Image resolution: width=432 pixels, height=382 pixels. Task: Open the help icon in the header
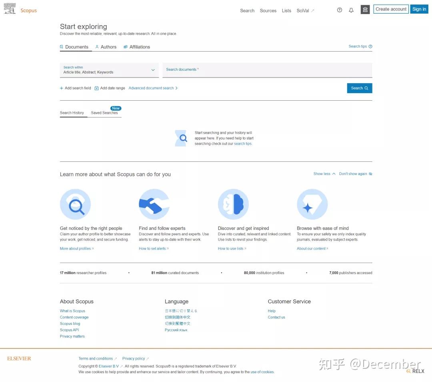click(340, 10)
